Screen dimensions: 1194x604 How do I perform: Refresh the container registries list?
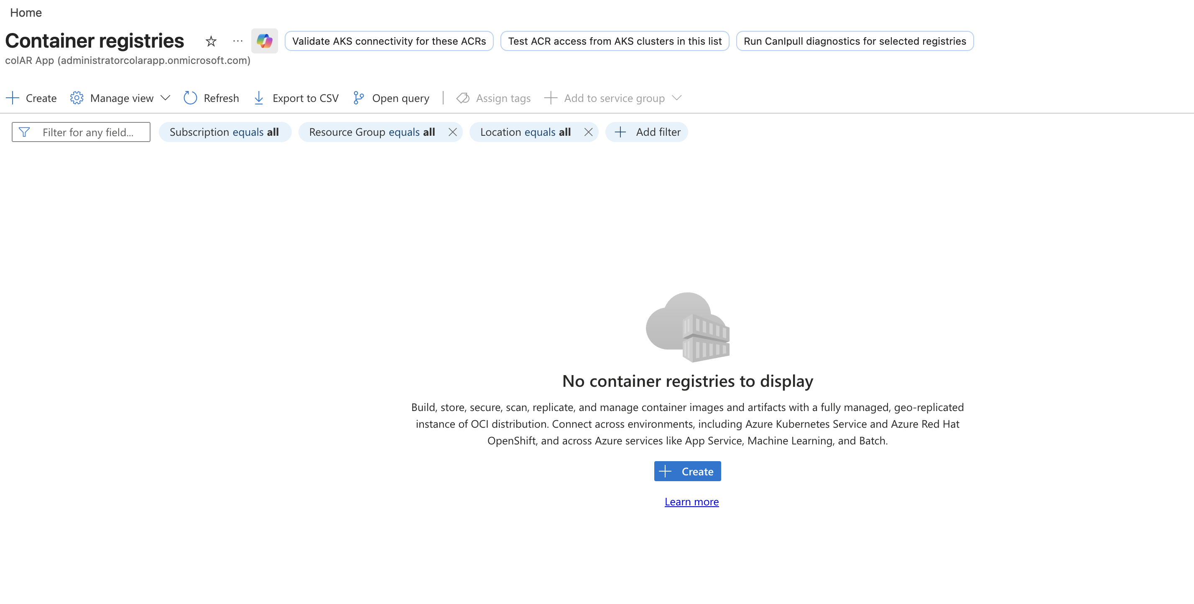(212, 98)
